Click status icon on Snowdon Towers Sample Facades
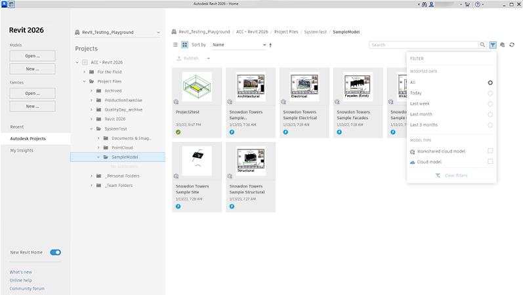 (339, 132)
